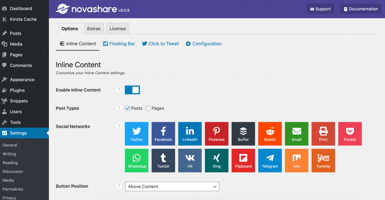Image resolution: width=385 pixels, height=200 pixels.
Task: Uncheck the Posts post type checkbox
Action: coord(127,108)
